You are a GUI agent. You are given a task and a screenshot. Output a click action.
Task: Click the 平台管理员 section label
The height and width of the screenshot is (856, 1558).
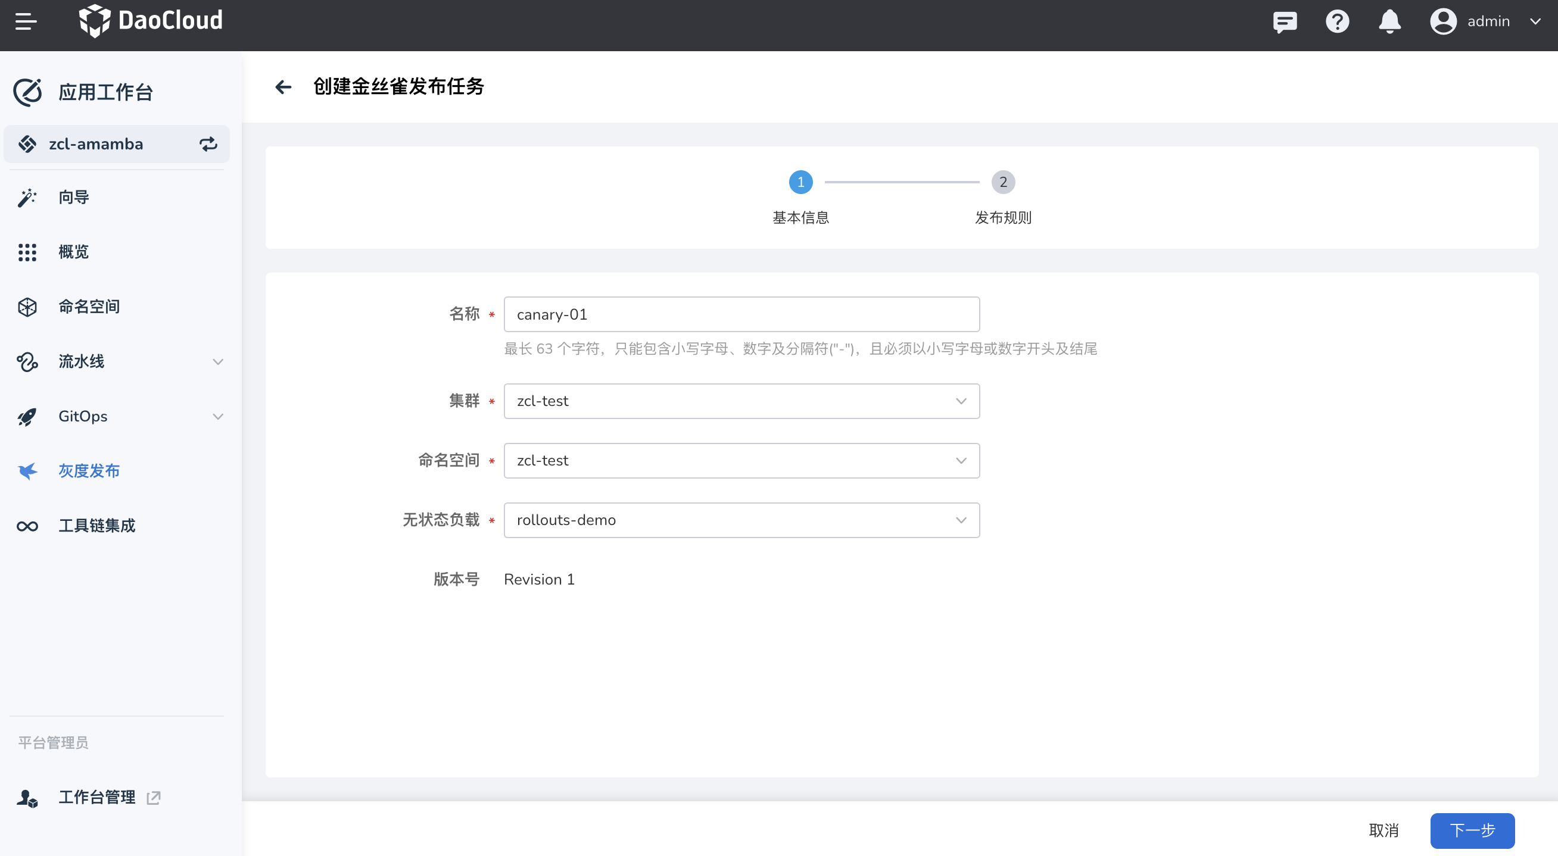tap(53, 742)
